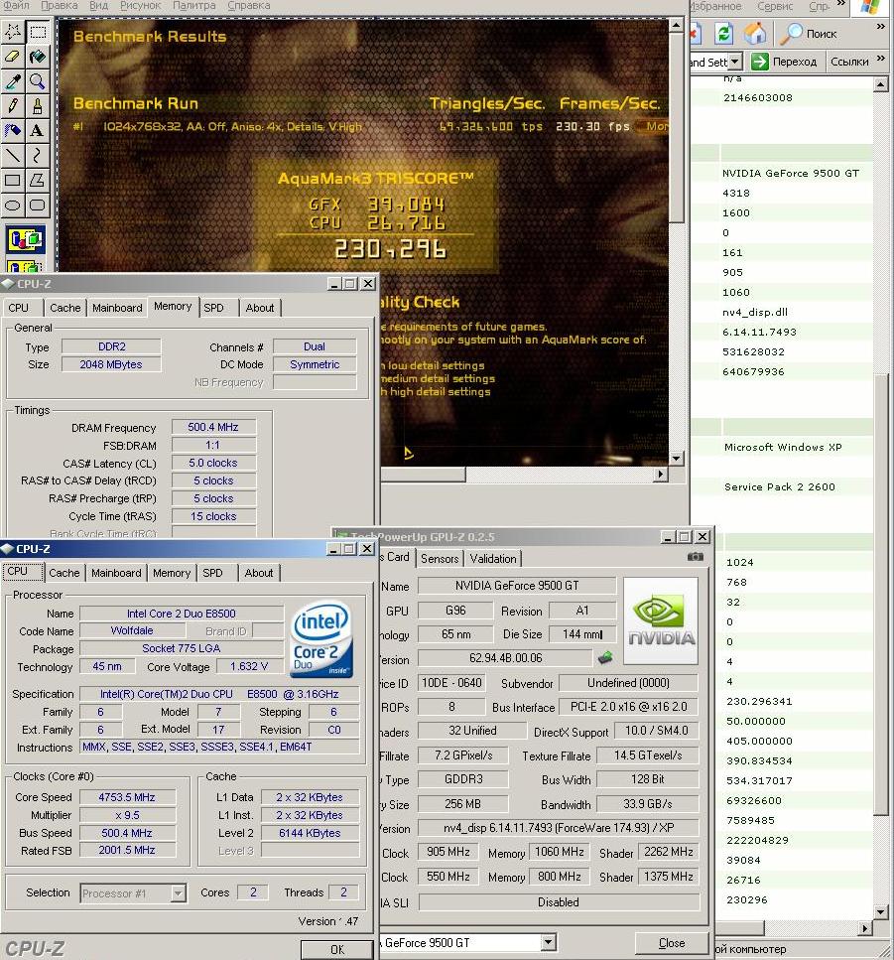Click the Microsoft Windows XP row in the browser

[x=782, y=447]
